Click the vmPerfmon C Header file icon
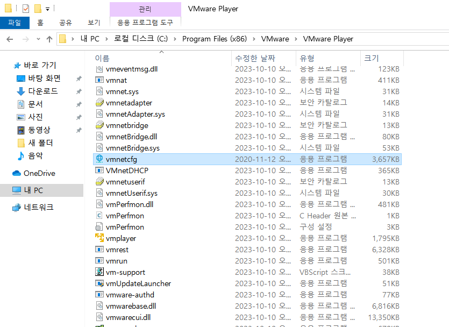The width and height of the screenshot is (449, 327). click(99, 215)
